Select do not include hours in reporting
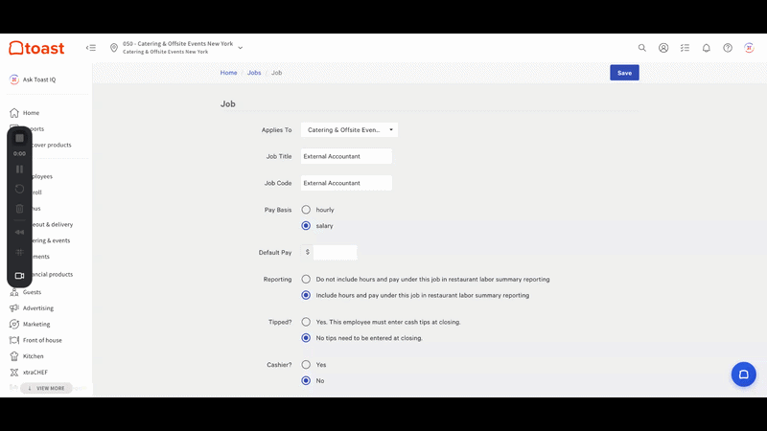The image size is (767, 431). 306,280
